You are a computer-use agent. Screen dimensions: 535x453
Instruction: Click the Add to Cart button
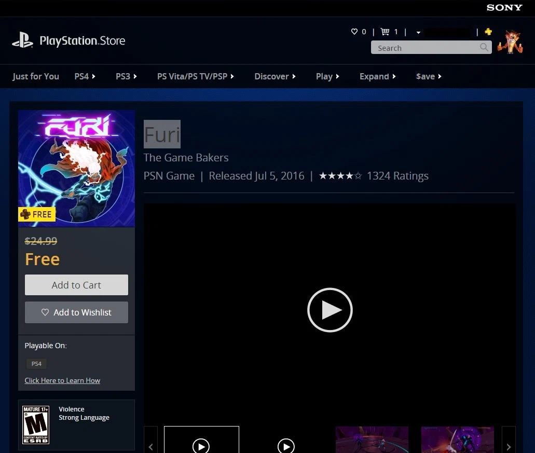click(x=76, y=285)
